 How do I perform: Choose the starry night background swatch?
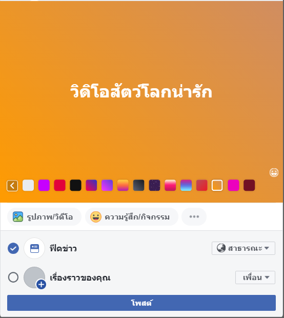154,185
